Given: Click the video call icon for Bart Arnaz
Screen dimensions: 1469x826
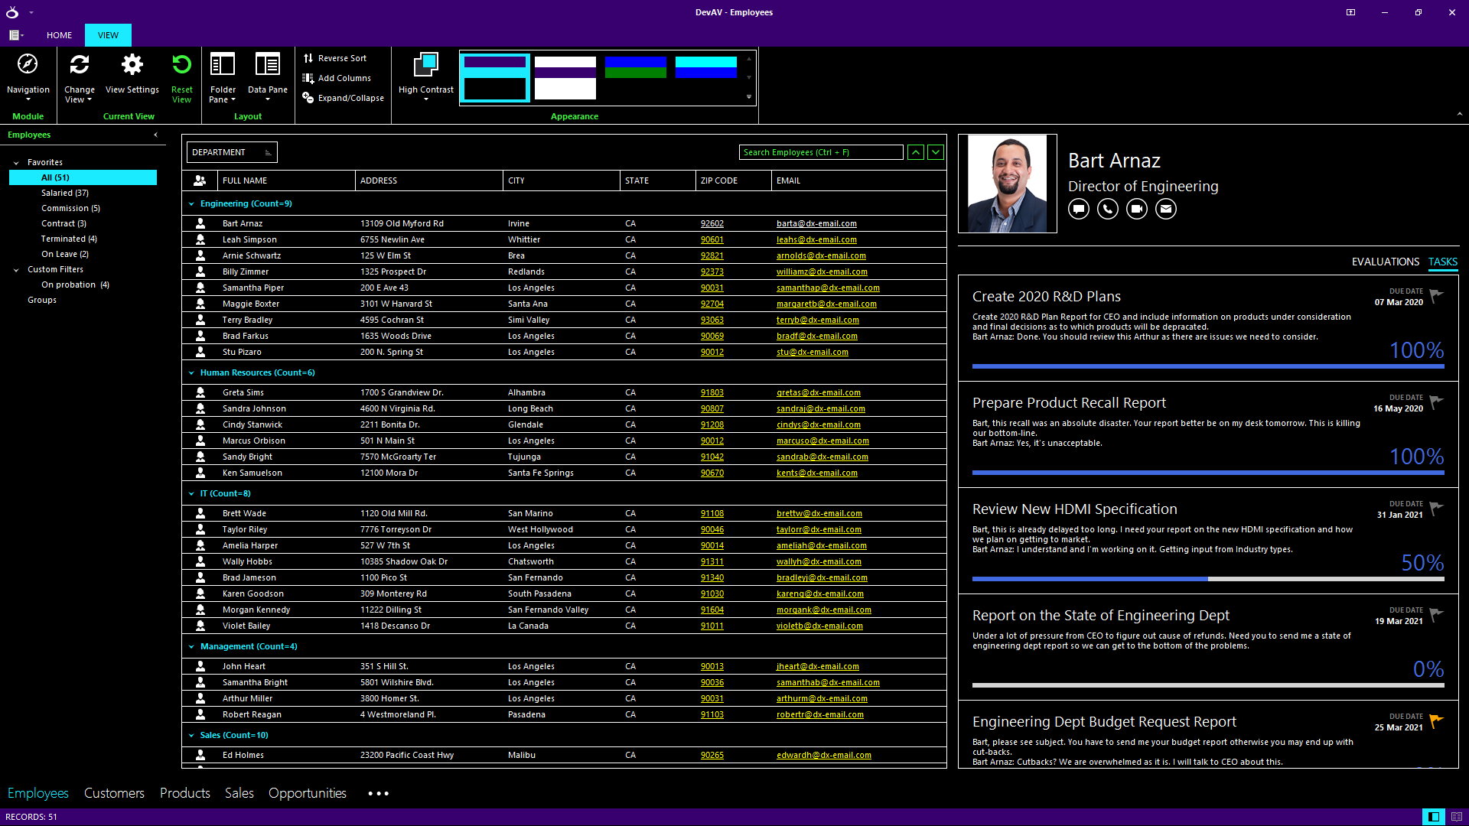Looking at the screenshot, I should pyautogui.click(x=1137, y=209).
